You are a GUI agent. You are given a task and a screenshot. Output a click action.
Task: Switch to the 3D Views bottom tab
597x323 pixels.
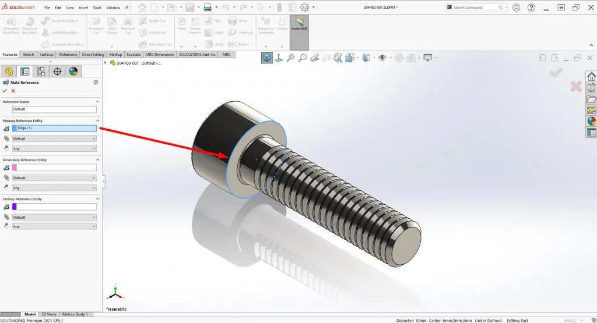pyautogui.click(x=49, y=314)
